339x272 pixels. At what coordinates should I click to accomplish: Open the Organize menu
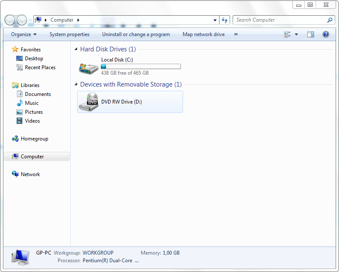click(x=24, y=34)
